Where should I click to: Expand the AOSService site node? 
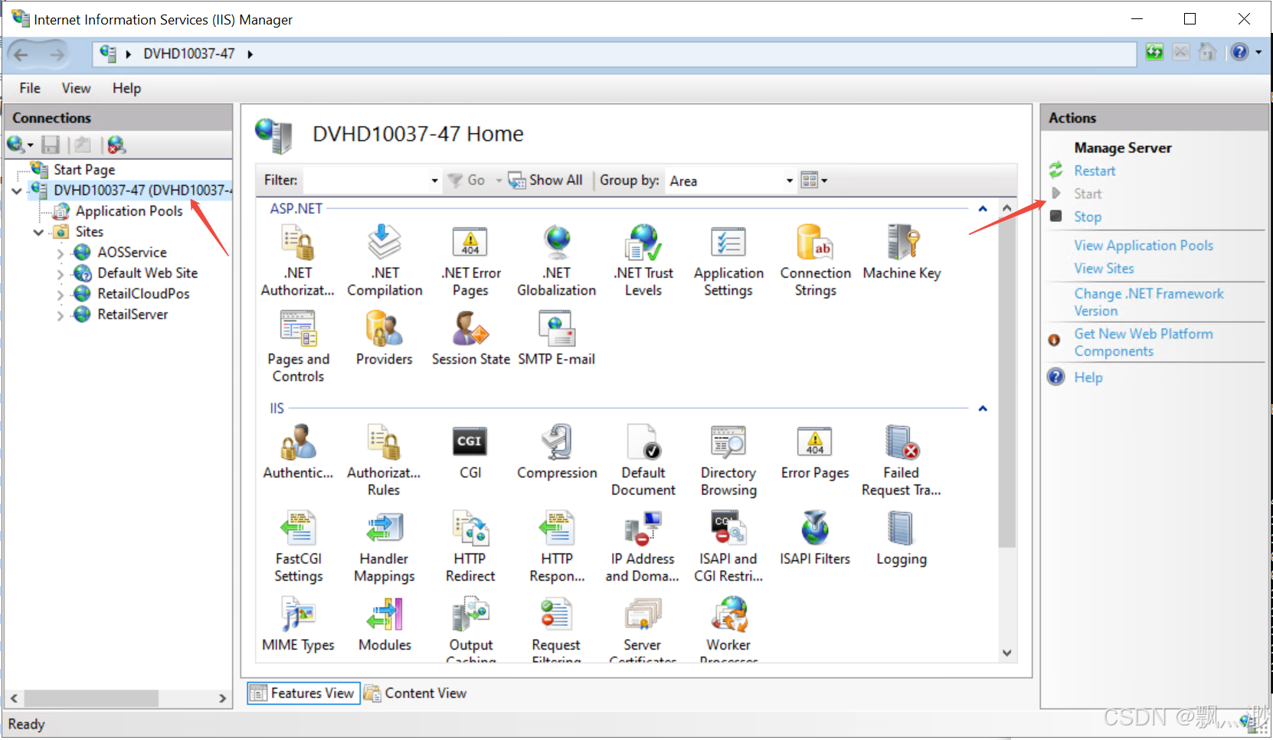point(61,253)
